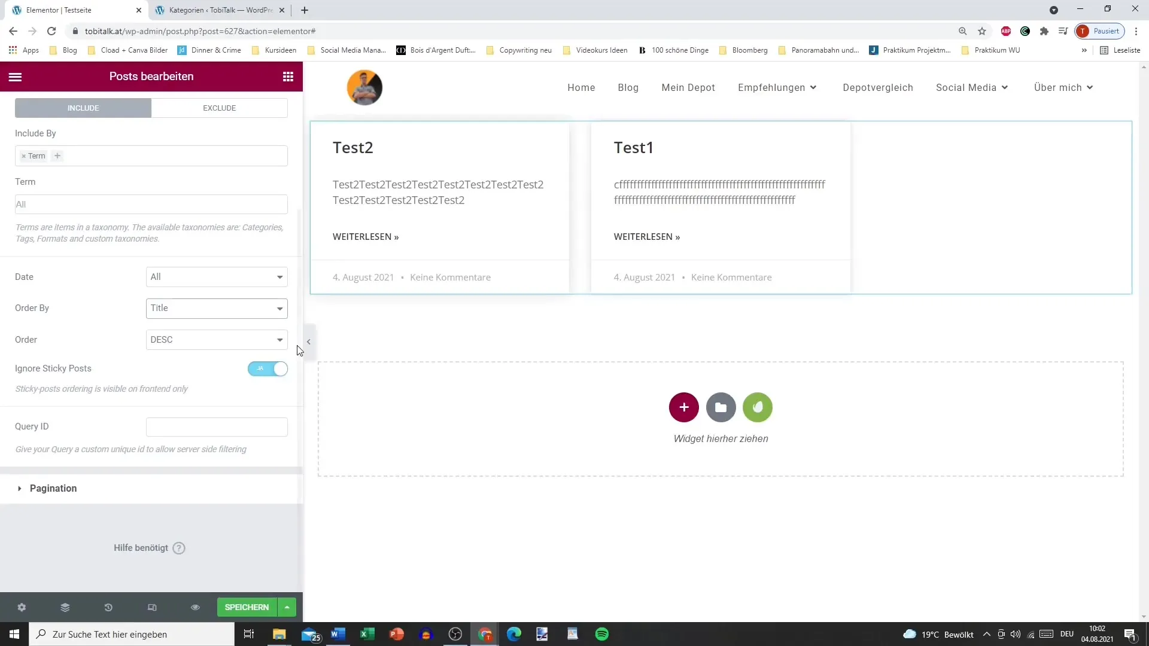
Task: Switch responsive mode icon
Action: [x=152, y=607]
